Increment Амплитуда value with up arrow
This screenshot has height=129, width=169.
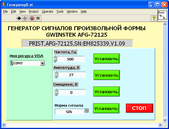(56, 73)
